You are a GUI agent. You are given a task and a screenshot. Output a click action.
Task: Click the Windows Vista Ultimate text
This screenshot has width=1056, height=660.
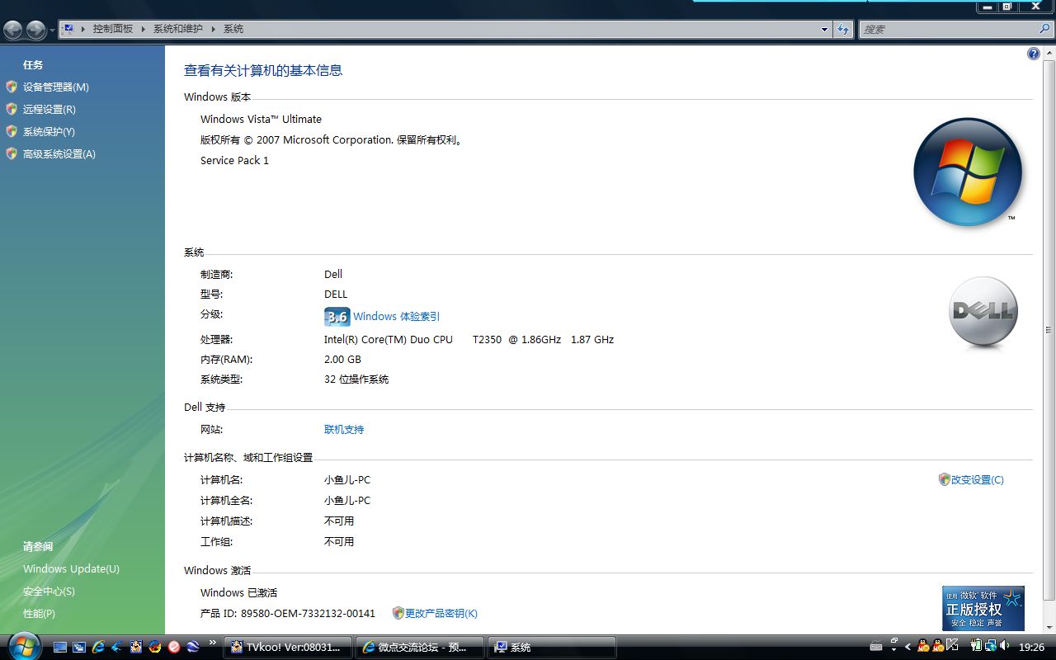tap(261, 119)
